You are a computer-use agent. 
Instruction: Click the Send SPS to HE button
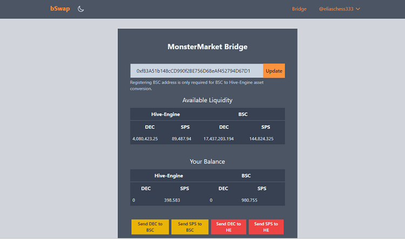(x=266, y=227)
